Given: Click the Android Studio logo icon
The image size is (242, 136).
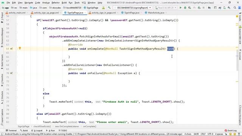Looking at the screenshot, I should (3, 3).
